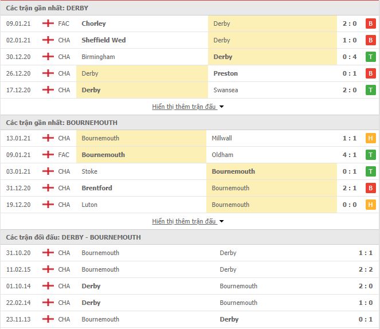Select the 'Các trận gần nhất: BOURNEMOUTH' header
The height and width of the screenshot is (329, 380).
click(x=61, y=123)
